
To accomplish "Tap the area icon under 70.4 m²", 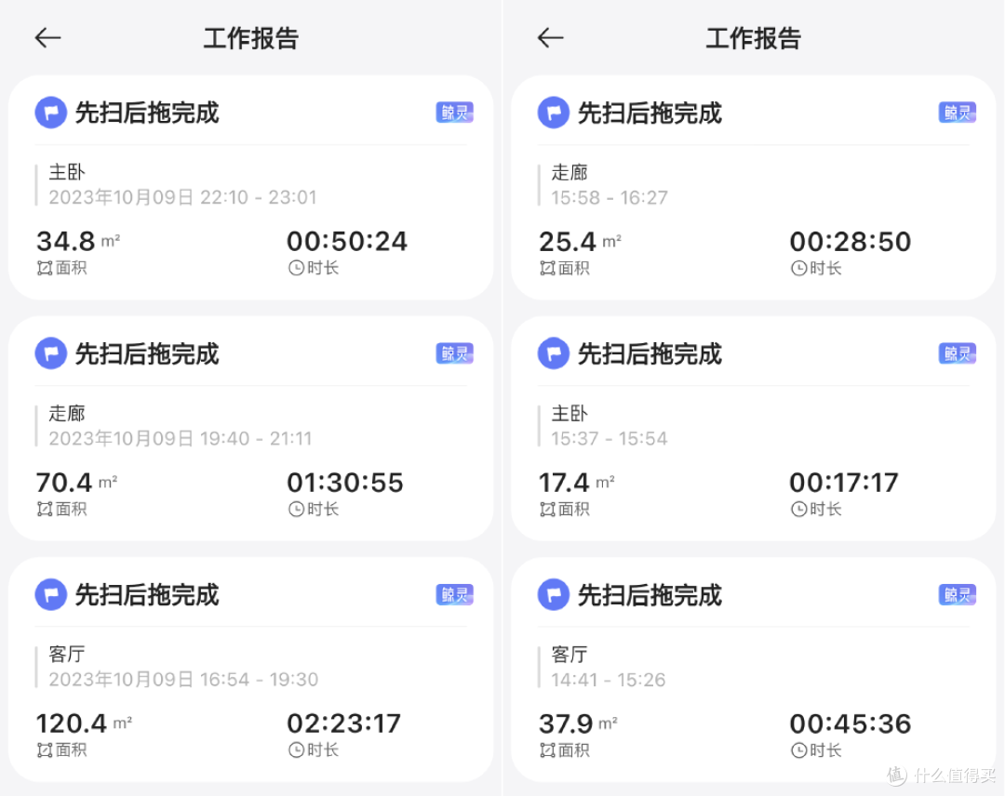I will click(45, 509).
